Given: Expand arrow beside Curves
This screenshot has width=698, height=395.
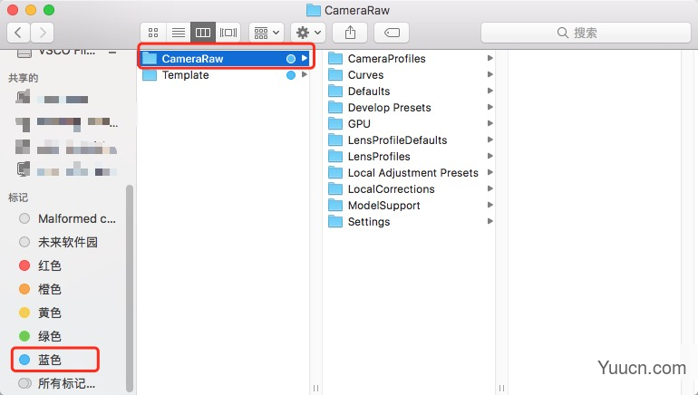Looking at the screenshot, I should pyautogui.click(x=490, y=74).
